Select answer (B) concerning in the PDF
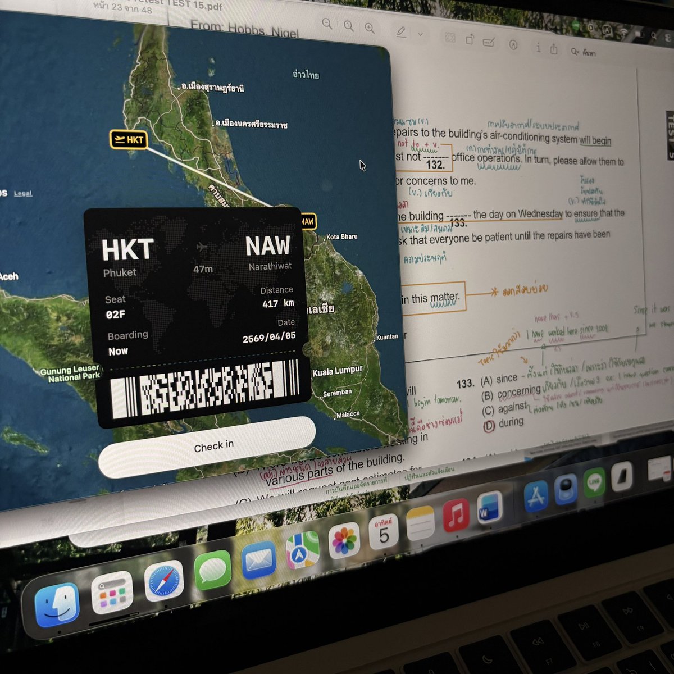 pyautogui.click(x=511, y=392)
